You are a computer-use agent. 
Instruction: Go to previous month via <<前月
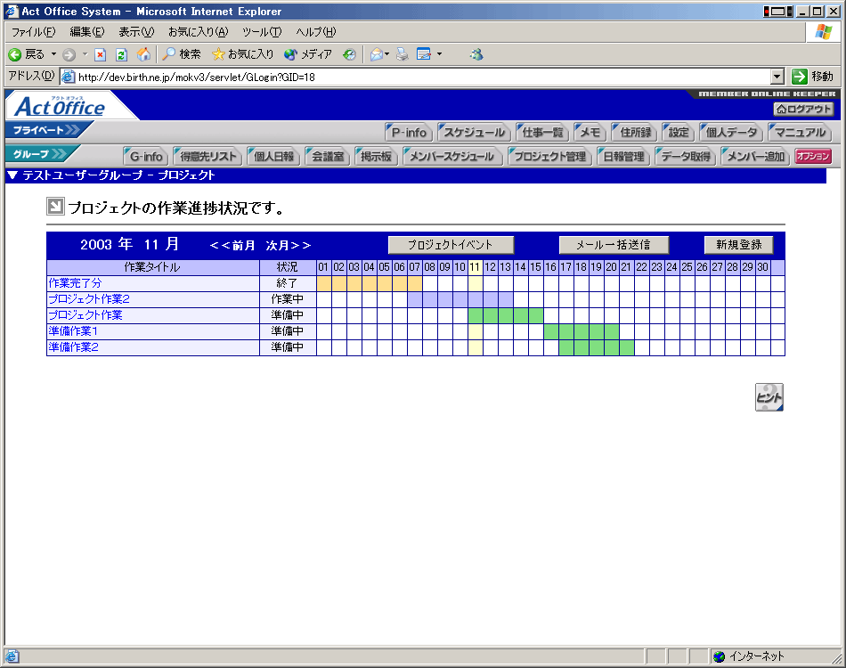click(x=232, y=245)
